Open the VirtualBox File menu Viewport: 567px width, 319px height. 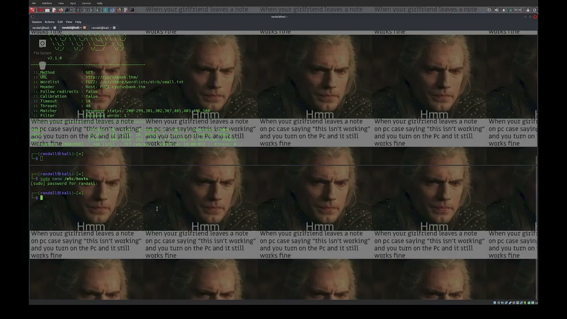[x=34, y=3]
